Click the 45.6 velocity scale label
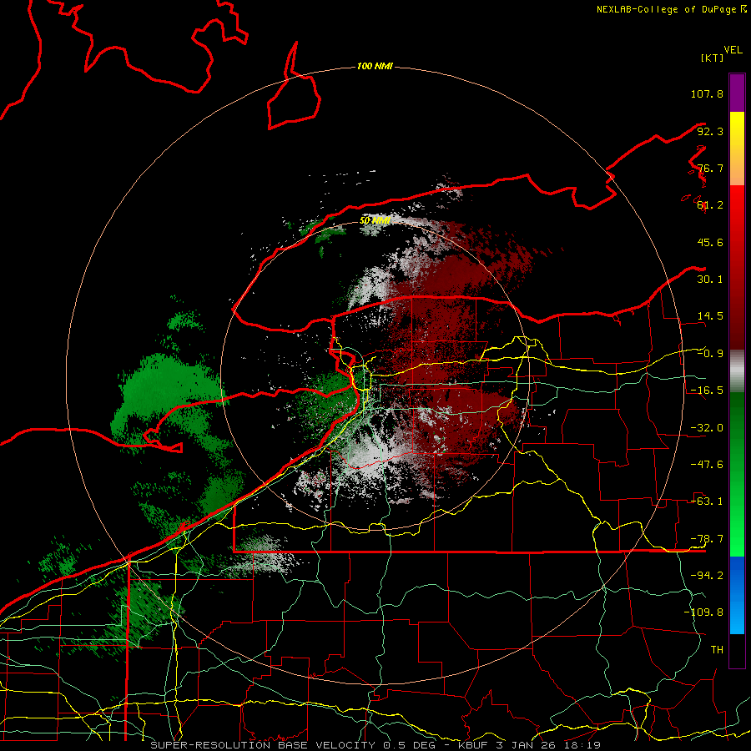 [710, 242]
